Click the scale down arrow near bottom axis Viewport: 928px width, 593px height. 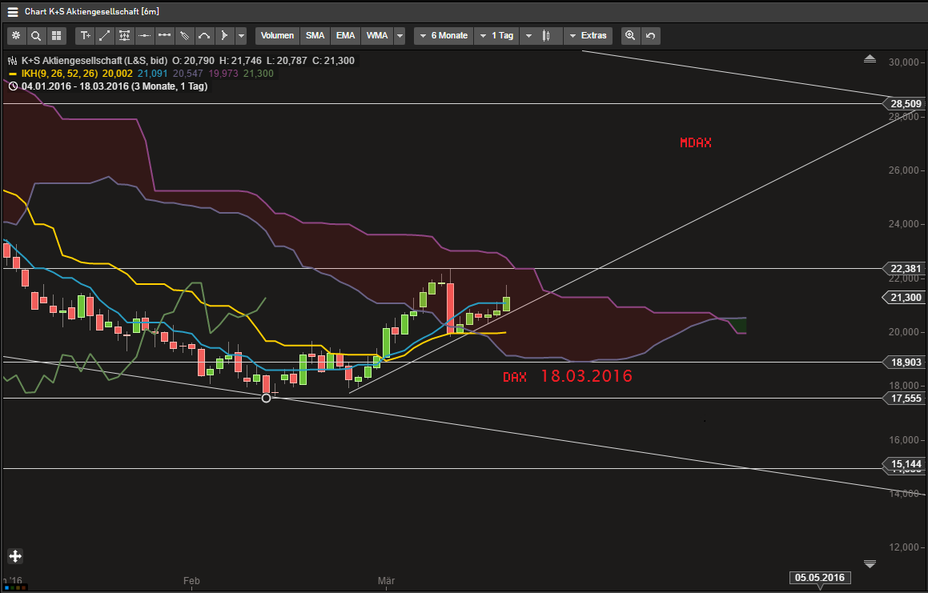[x=870, y=564]
